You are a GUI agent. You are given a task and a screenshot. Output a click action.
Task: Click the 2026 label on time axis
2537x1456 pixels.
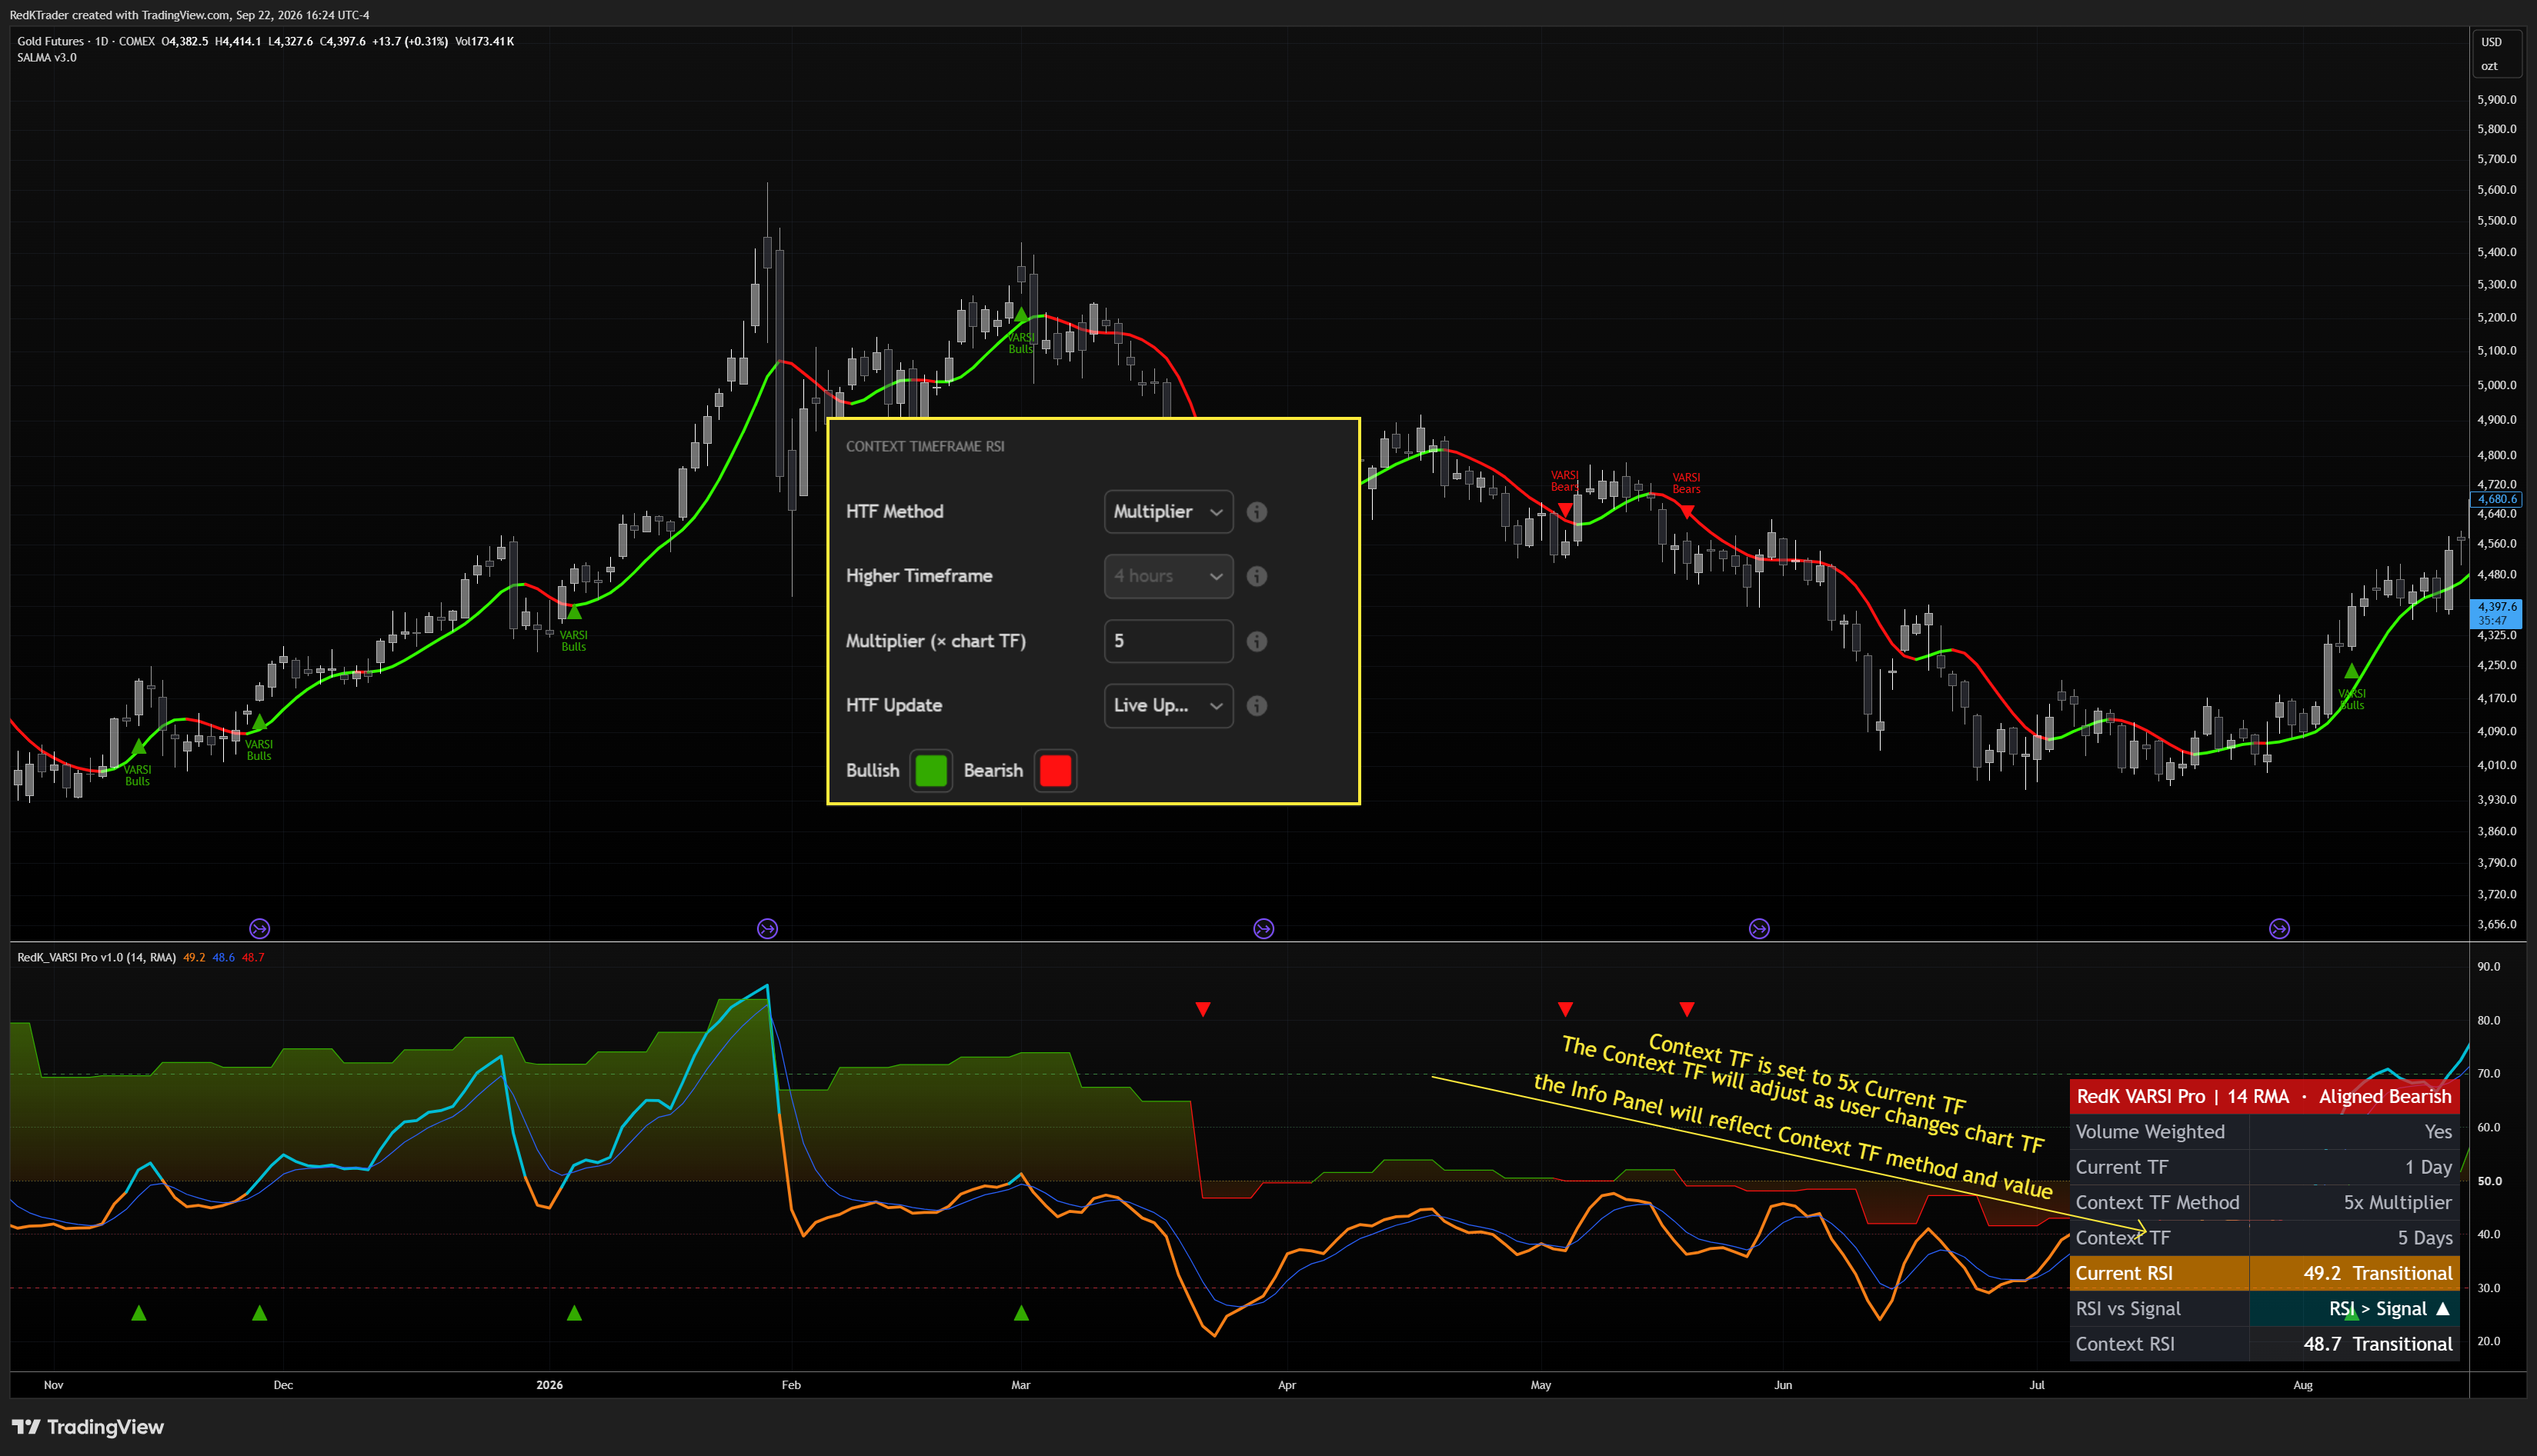[x=549, y=1385]
